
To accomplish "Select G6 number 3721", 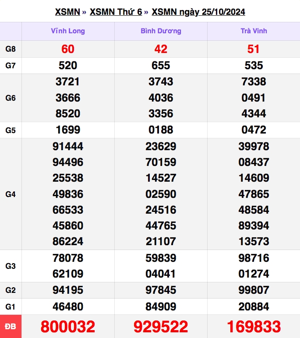I will (x=68, y=82).
